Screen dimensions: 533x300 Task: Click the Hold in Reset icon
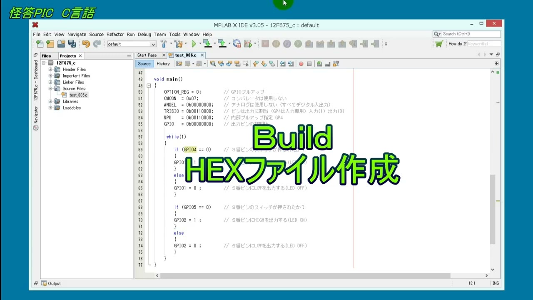(x=237, y=44)
